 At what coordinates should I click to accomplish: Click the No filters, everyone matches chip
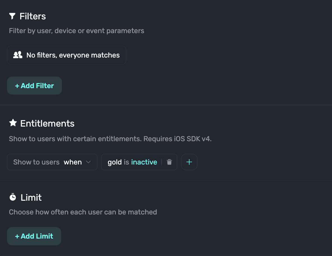[66, 55]
